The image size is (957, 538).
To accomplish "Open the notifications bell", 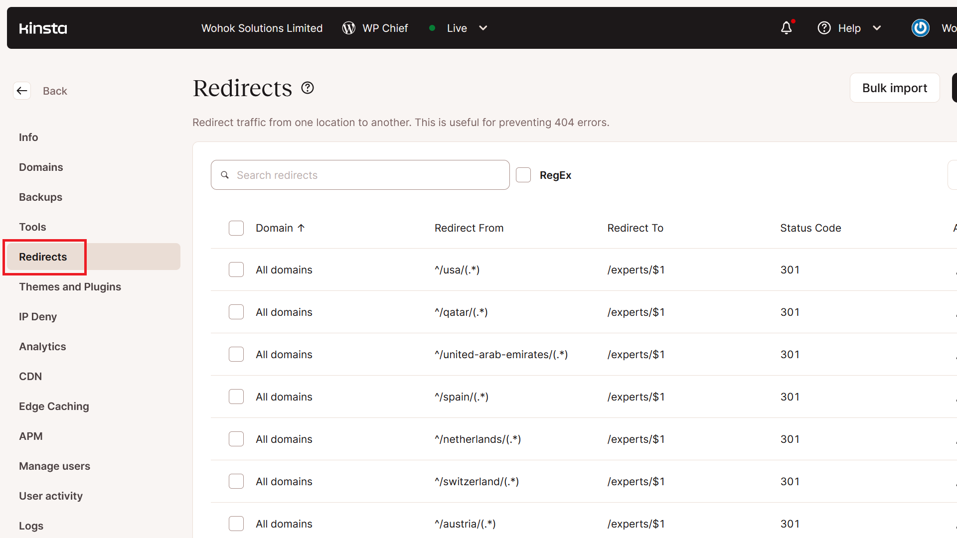I will click(787, 28).
